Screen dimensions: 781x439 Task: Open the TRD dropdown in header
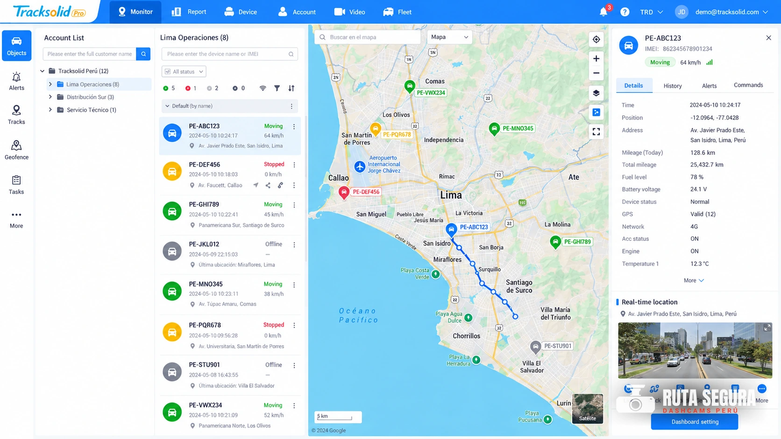point(651,12)
